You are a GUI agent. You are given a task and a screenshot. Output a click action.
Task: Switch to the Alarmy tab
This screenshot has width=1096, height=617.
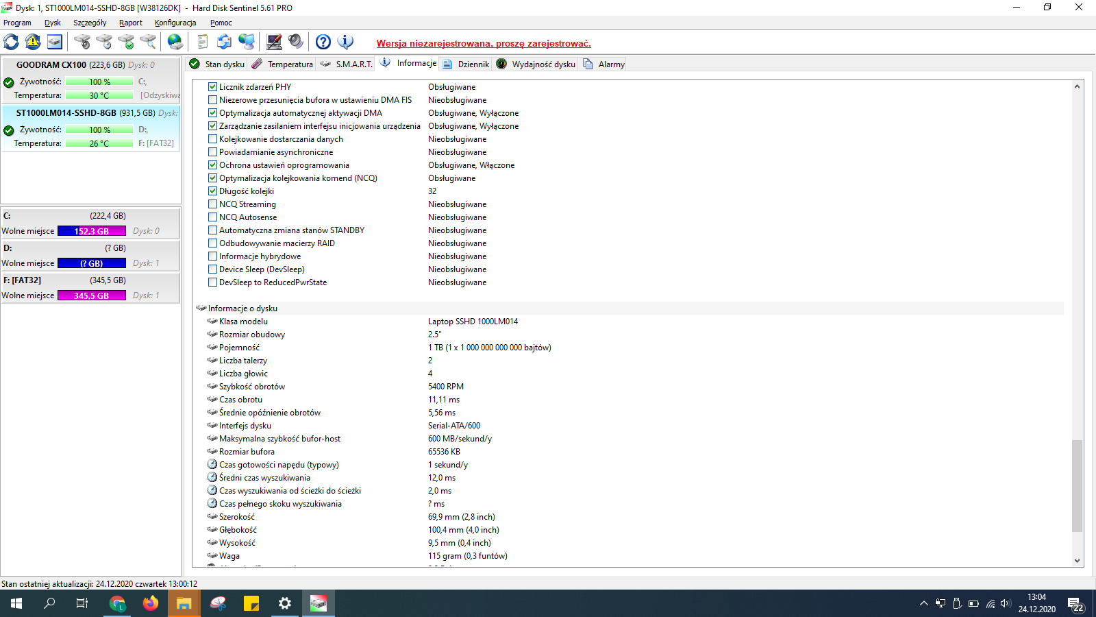[x=603, y=64]
